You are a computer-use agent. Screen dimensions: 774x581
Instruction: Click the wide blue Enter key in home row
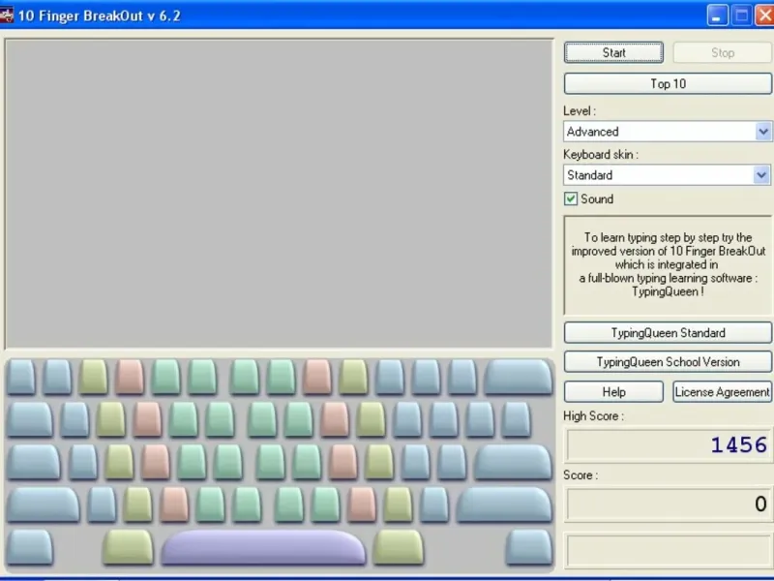(x=513, y=463)
